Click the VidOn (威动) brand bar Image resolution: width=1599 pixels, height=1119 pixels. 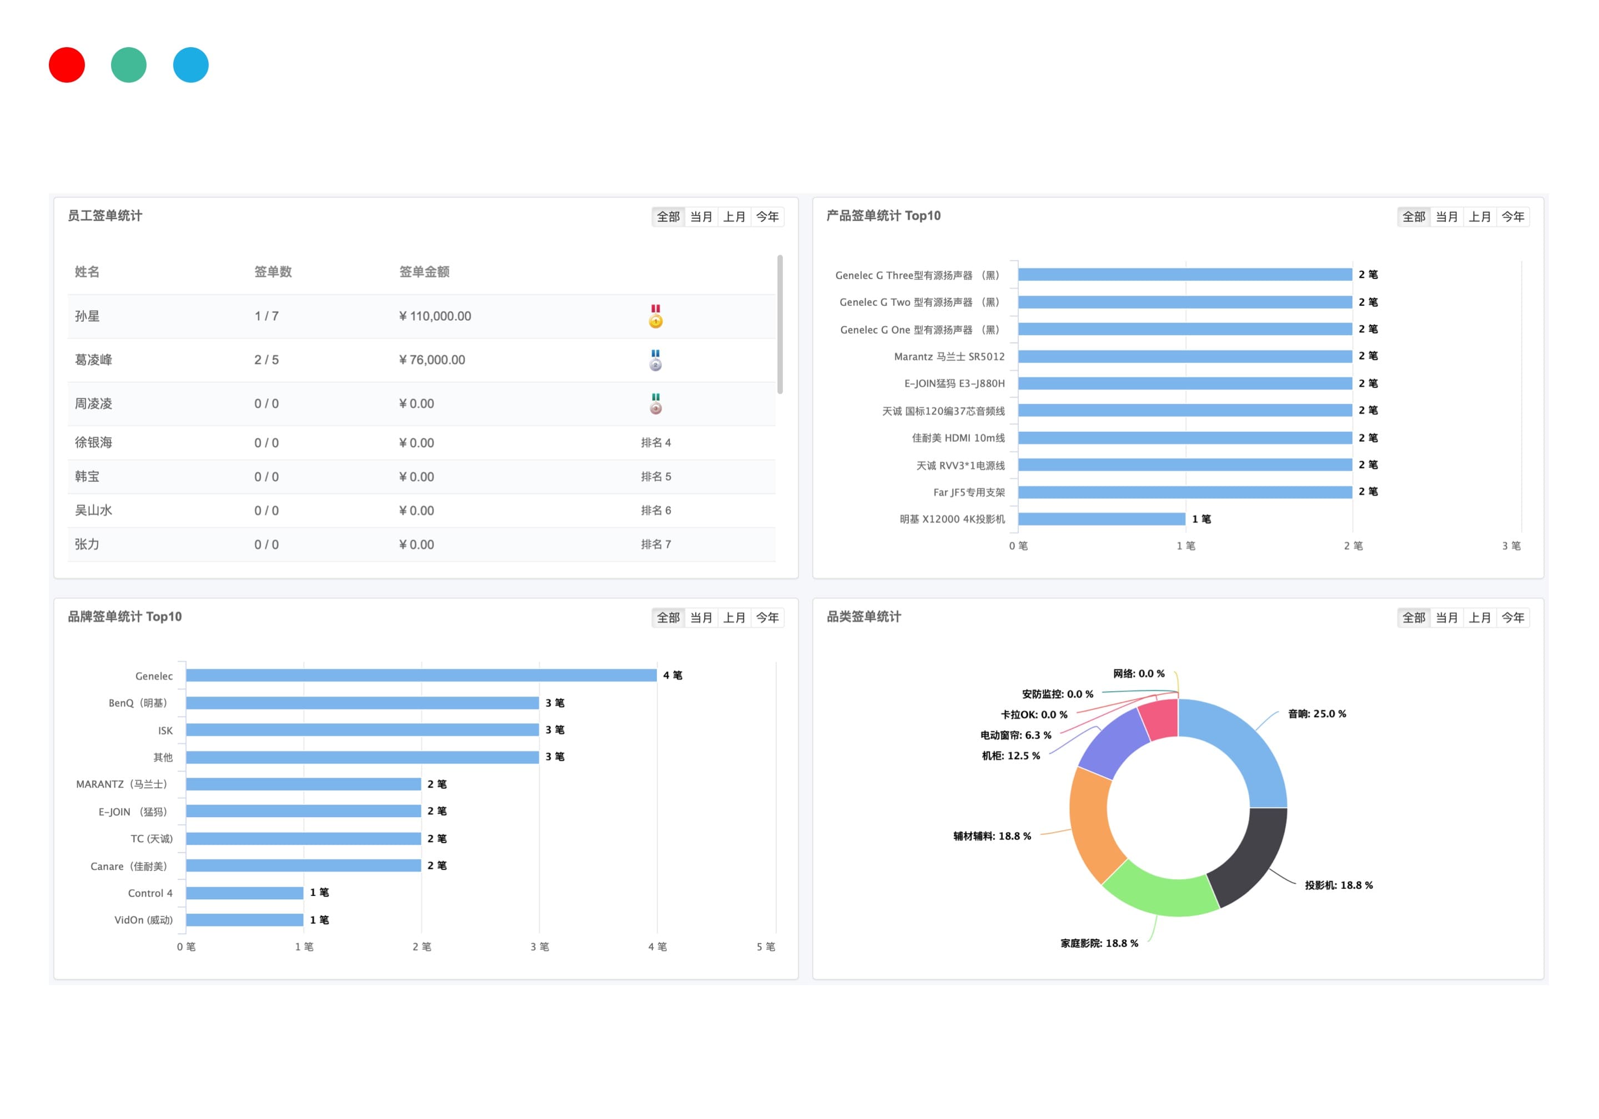pos(244,920)
